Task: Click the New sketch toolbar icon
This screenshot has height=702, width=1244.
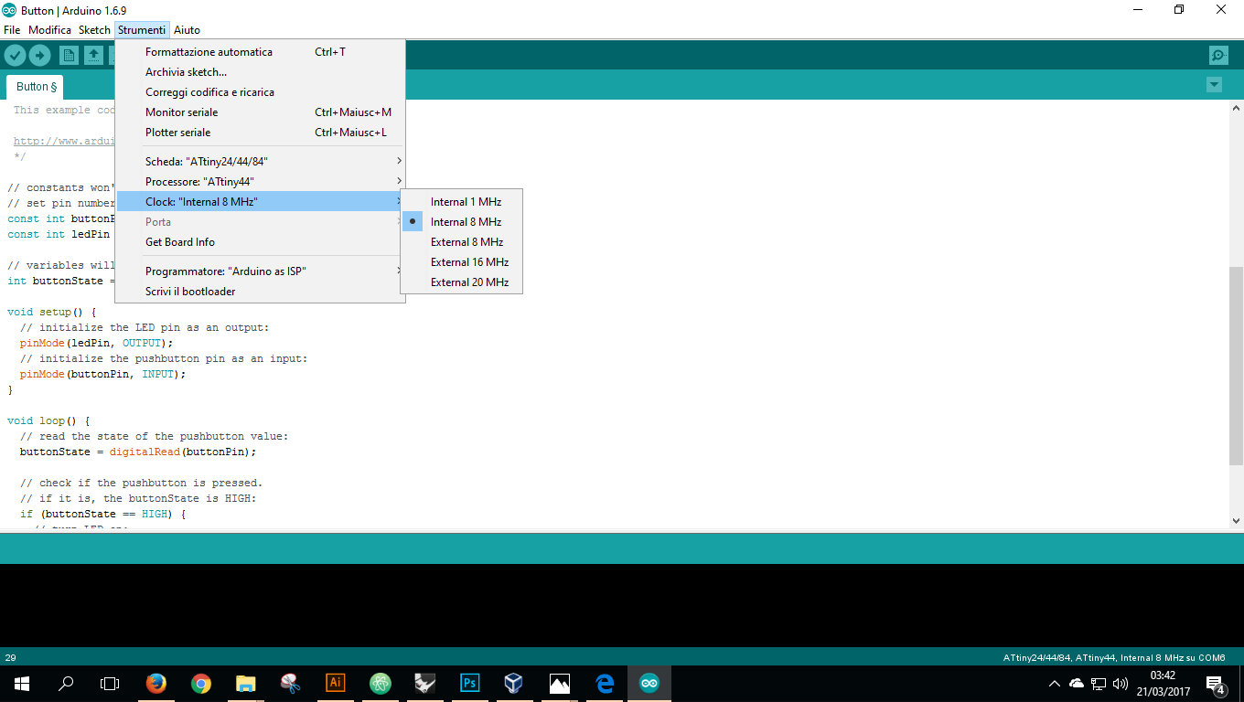Action: pos(70,56)
